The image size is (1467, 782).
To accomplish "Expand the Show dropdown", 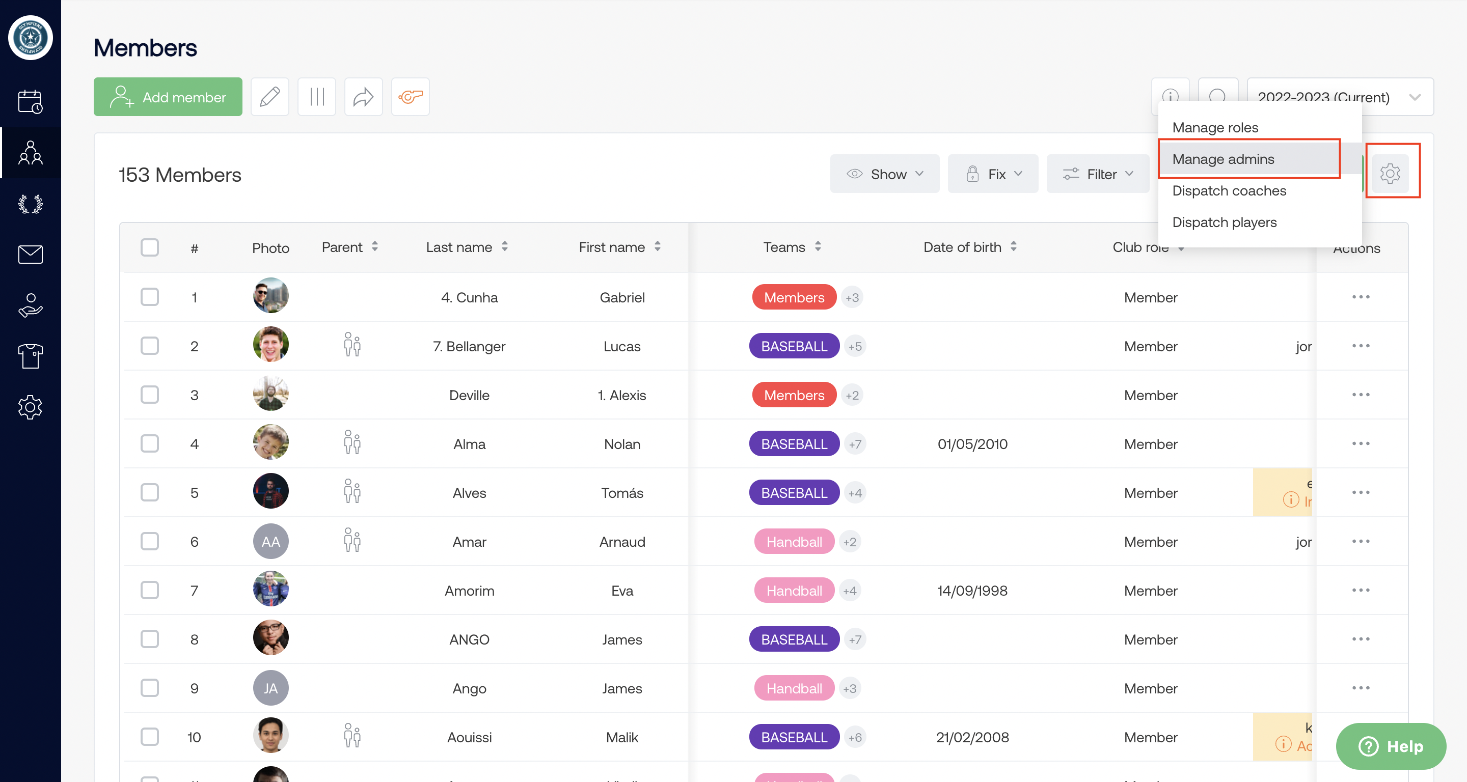I will pos(884,174).
